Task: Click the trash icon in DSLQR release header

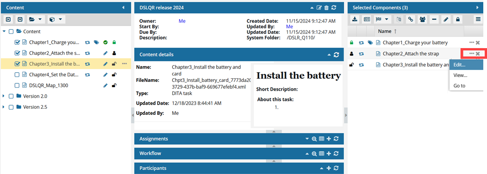Action: point(326,8)
